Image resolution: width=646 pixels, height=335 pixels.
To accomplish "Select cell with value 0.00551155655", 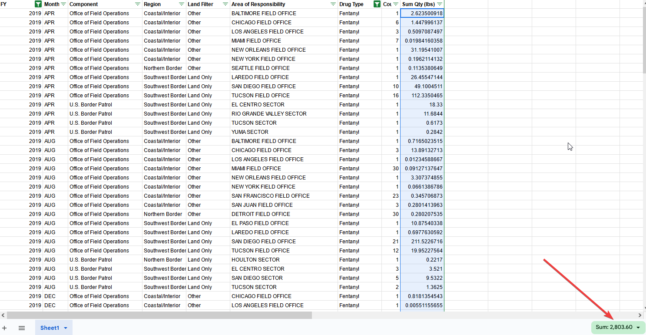I will coord(422,305).
